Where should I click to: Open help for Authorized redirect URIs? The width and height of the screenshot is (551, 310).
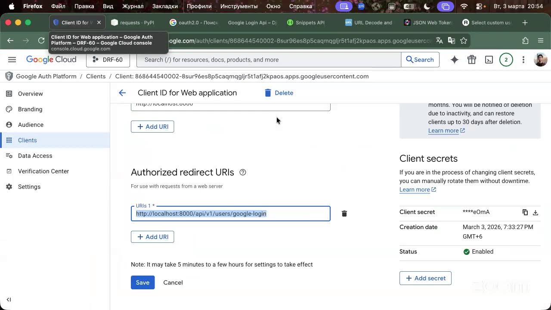243,172
